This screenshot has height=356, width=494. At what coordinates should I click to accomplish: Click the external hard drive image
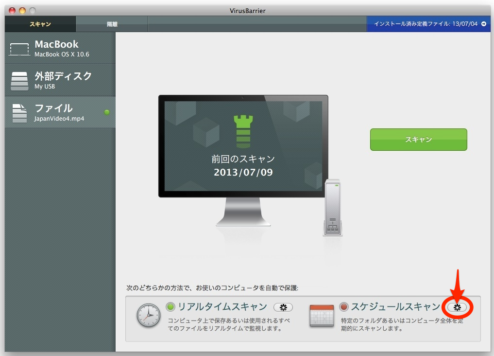click(333, 208)
